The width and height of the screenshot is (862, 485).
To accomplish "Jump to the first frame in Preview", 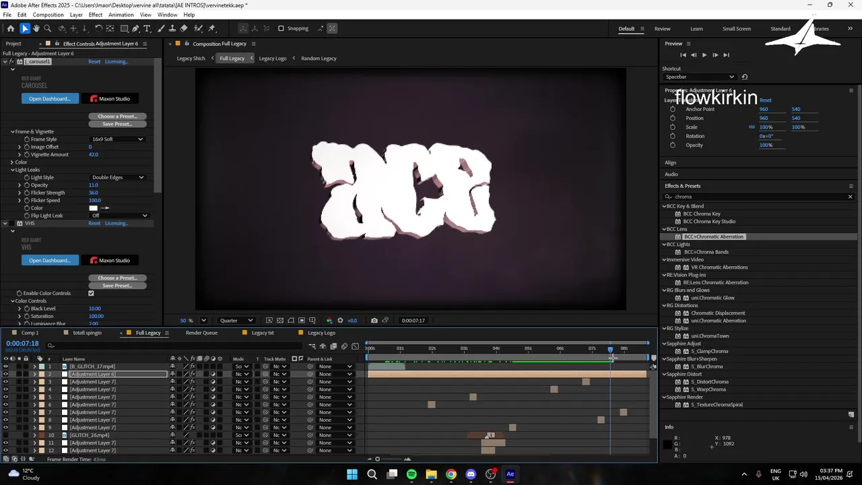I will pos(683,55).
